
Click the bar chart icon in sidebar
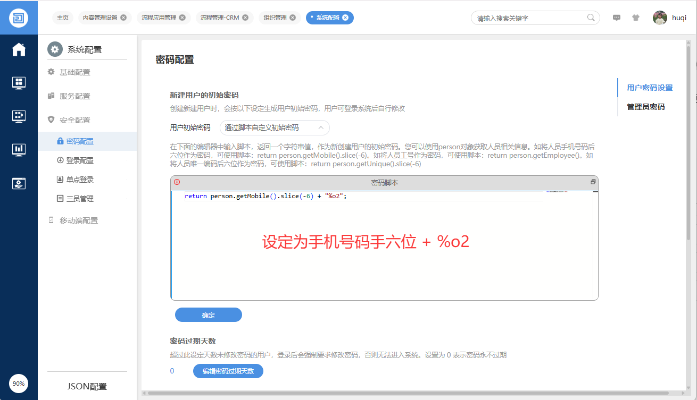click(19, 149)
